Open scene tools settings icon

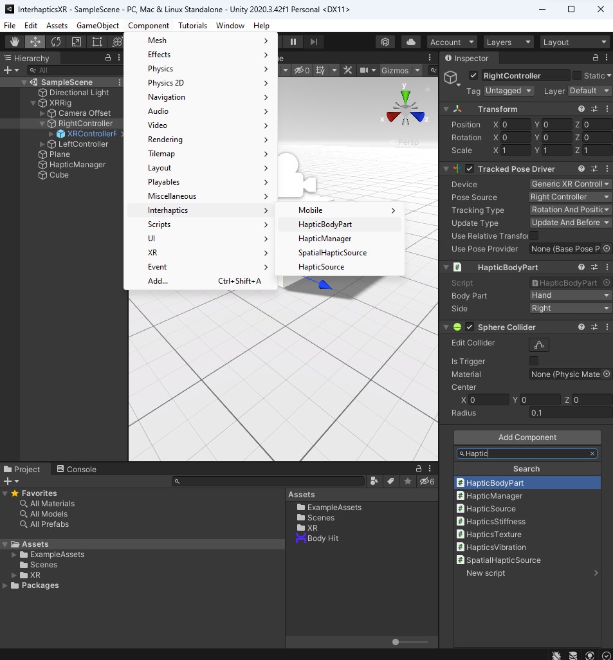tap(347, 70)
